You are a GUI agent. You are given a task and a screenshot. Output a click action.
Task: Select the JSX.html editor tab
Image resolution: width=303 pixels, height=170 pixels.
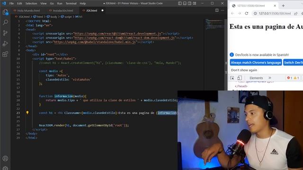(x=91, y=10)
